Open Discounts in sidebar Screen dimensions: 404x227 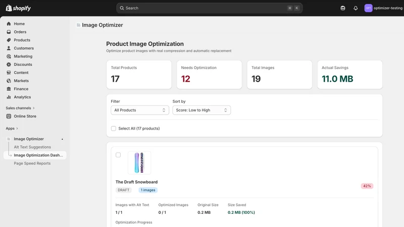pos(23,65)
